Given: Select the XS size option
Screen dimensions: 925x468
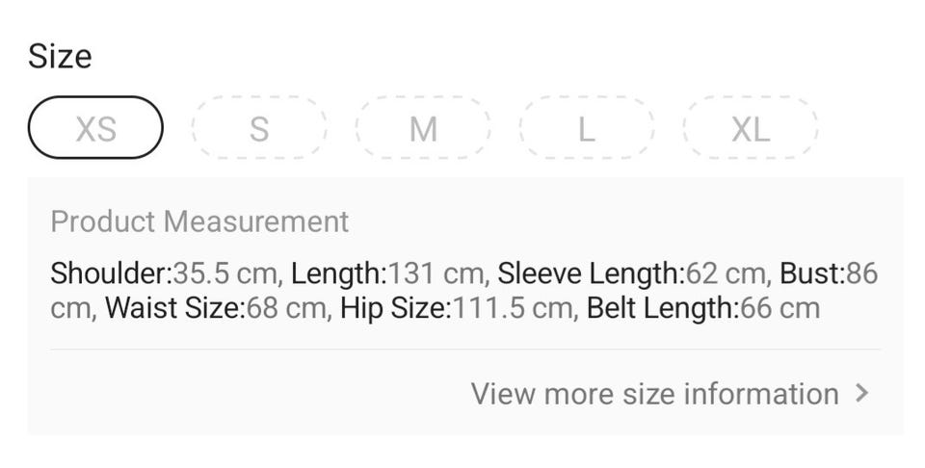Looking at the screenshot, I should click(95, 128).
